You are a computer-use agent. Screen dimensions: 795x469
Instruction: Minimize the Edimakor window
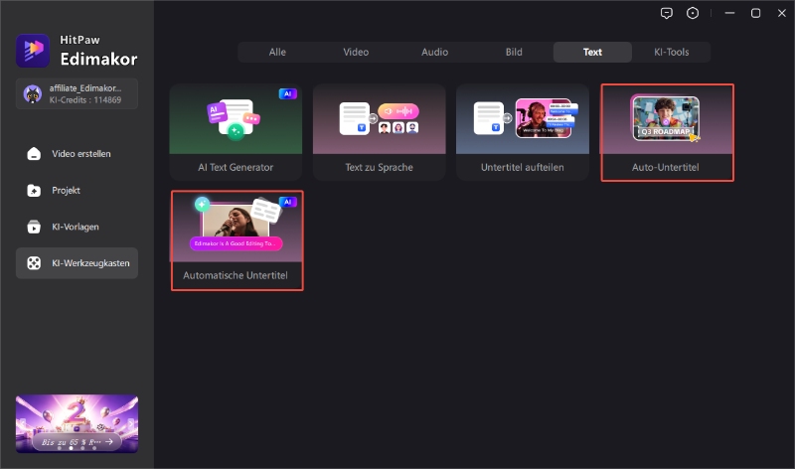(x=729, y=13)
